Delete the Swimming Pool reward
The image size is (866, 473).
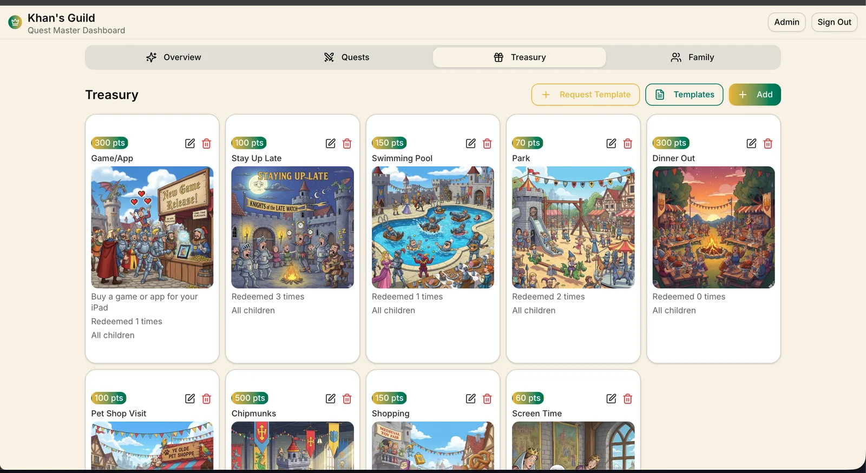(487, 143)
